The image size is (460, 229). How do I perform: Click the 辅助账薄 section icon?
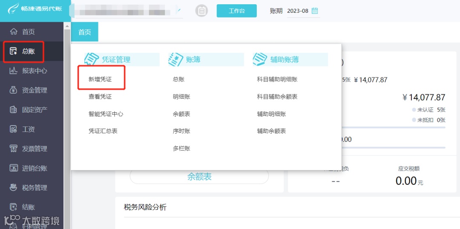pos(260,60)
